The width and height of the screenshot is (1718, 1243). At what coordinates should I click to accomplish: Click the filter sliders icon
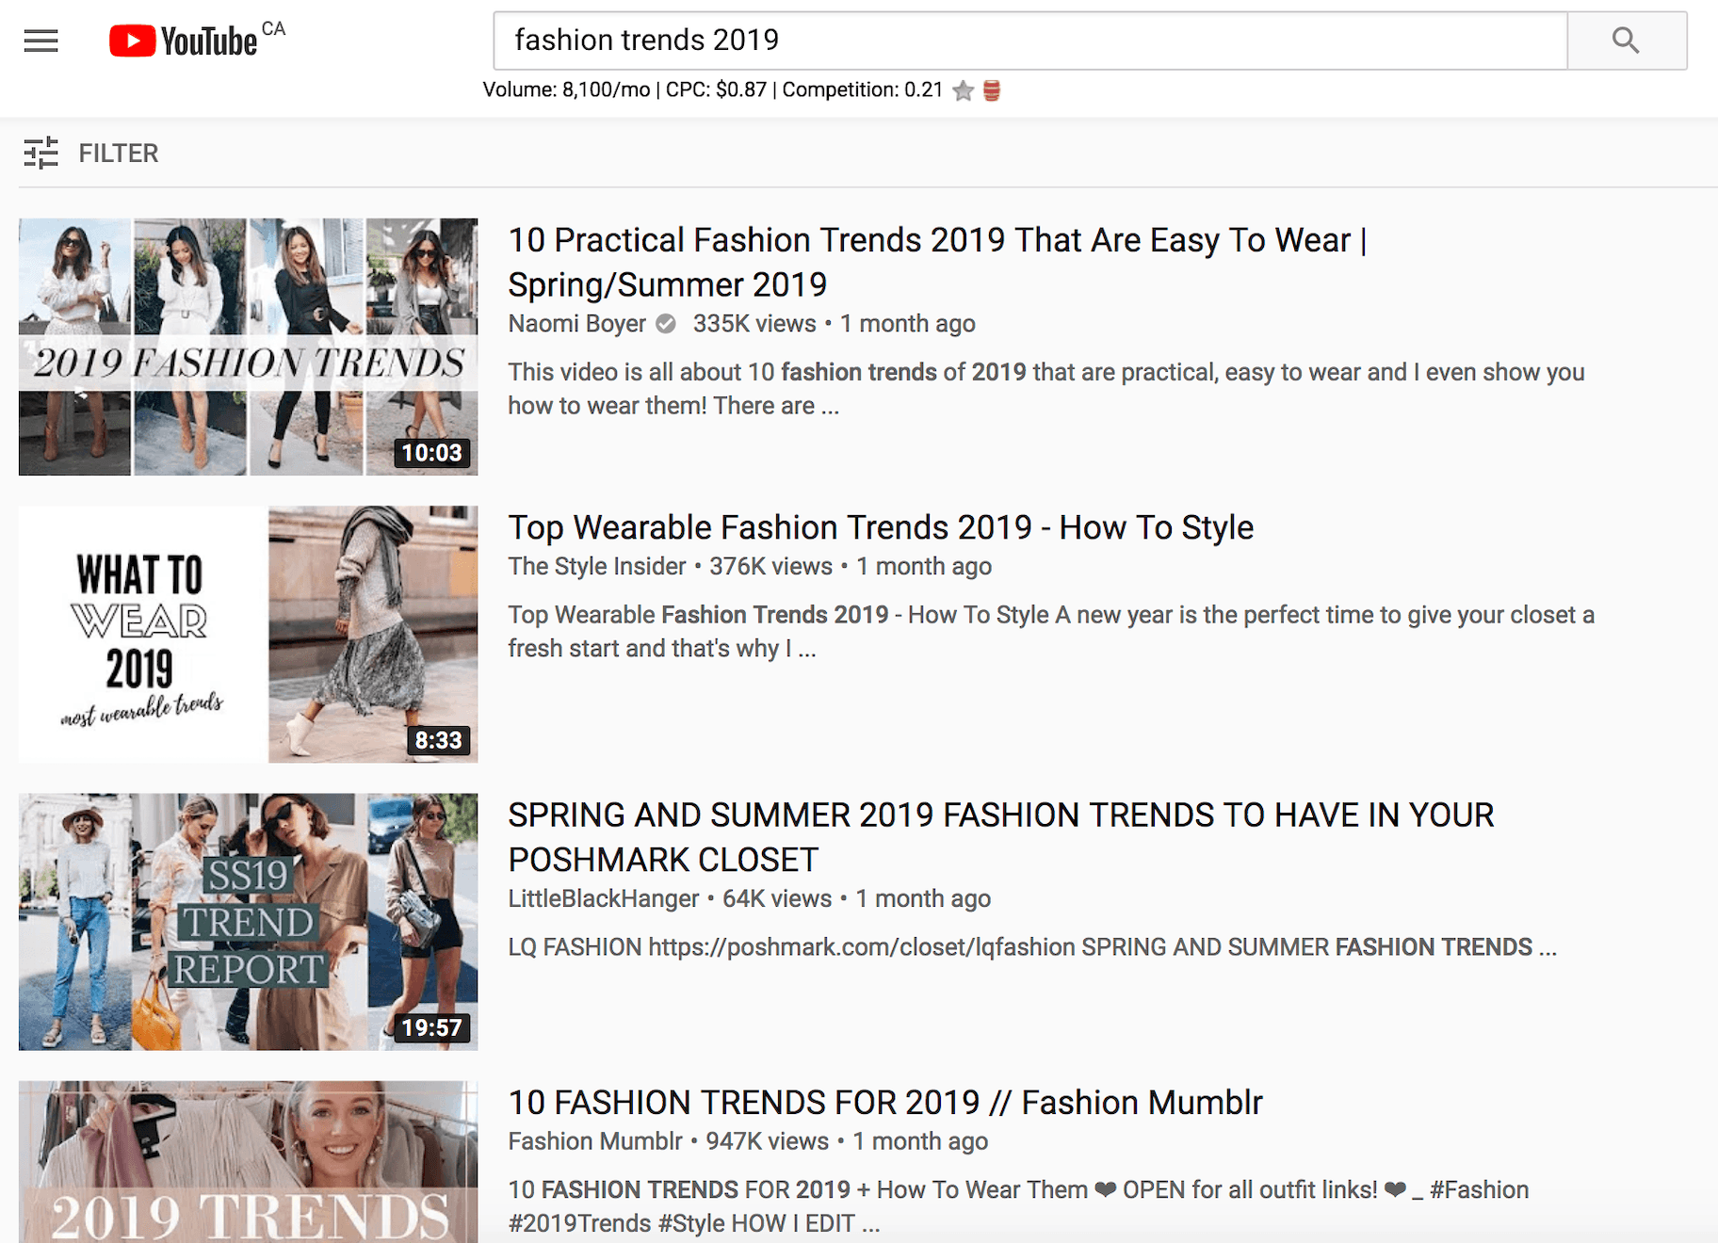point(41,153)
